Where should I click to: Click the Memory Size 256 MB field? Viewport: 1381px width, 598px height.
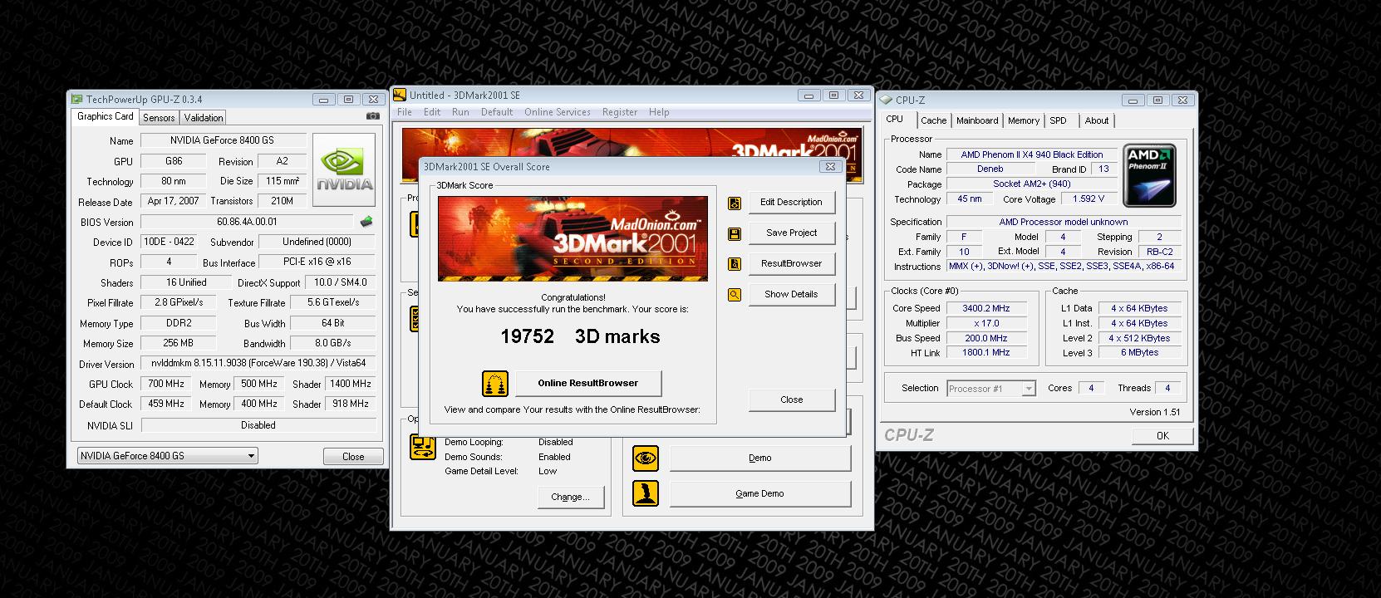(178, 343)
